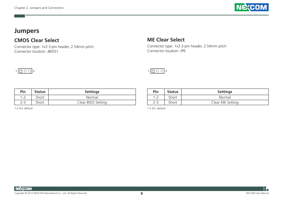Click "Short" in the ME table's 1-2 row
283x199 pixels.
pyautogui.click(x=173, y=97)
